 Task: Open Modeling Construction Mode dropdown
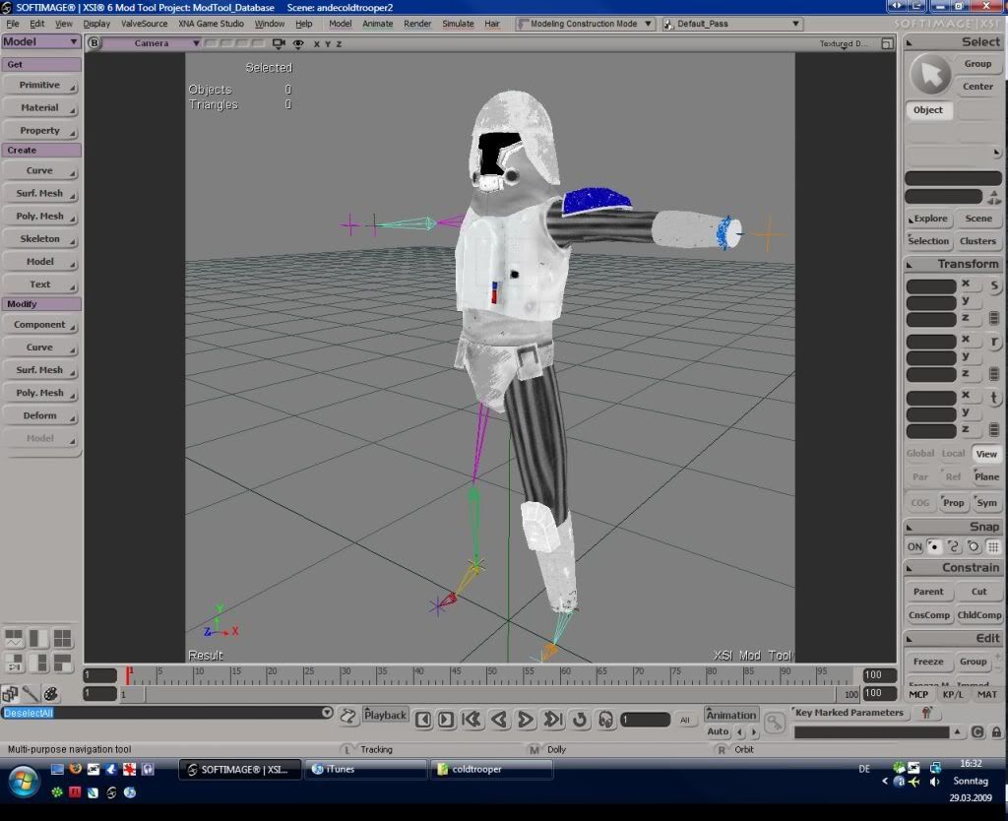pyautogui.click(x=585, y=24)
